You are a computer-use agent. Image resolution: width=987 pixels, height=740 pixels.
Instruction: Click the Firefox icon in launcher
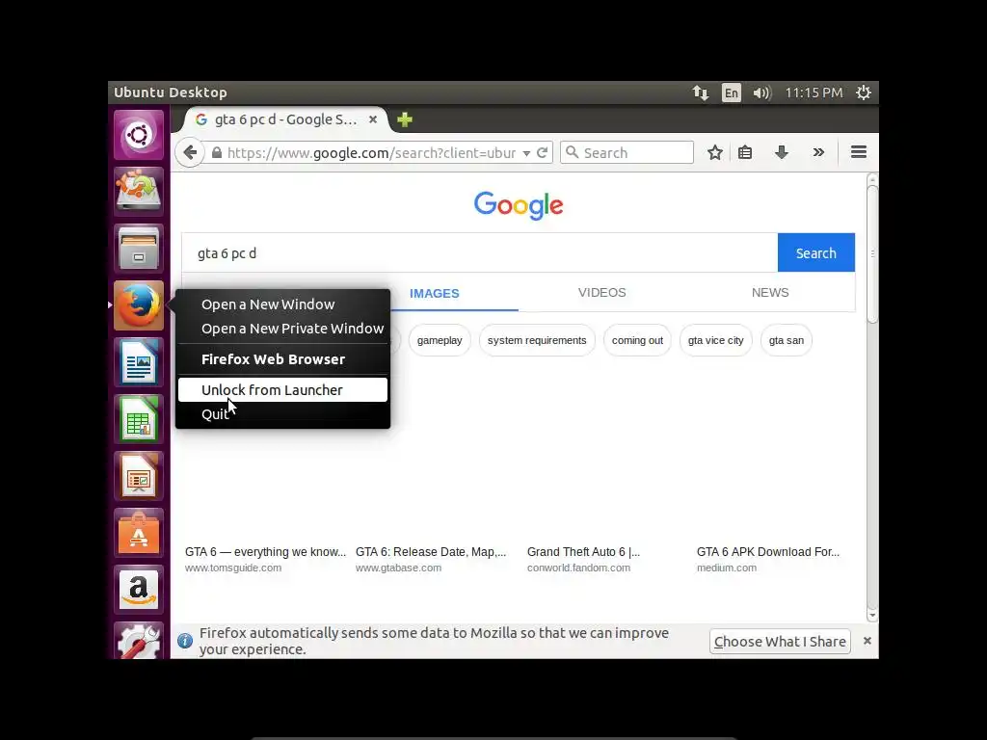[x=139, y=305]
